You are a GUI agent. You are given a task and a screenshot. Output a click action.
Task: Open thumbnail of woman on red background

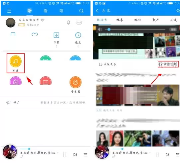pyautogui.click(x=116, y=138)
